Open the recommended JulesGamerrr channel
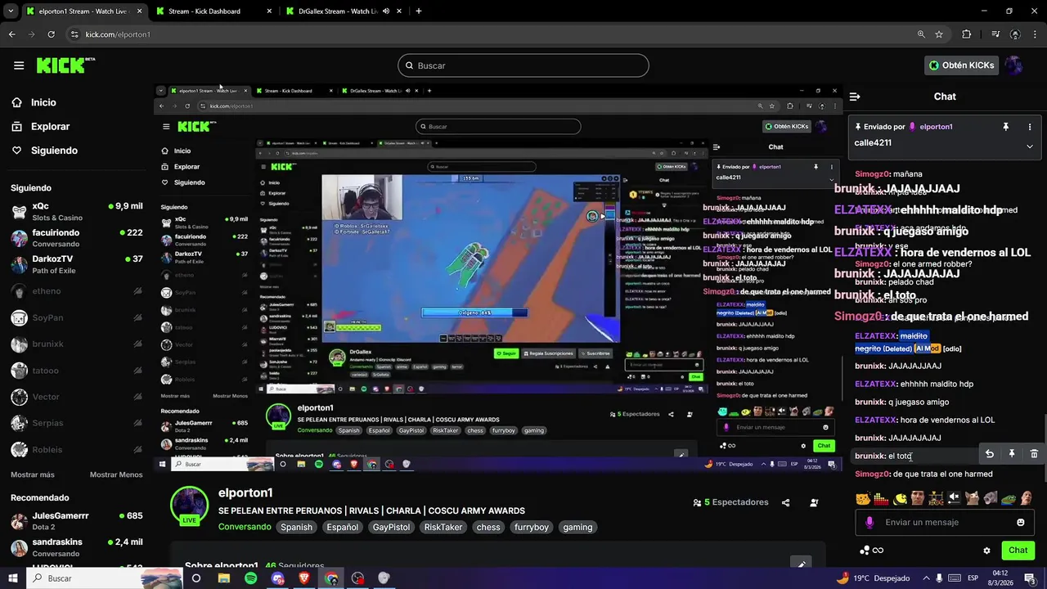 point(77,521)
